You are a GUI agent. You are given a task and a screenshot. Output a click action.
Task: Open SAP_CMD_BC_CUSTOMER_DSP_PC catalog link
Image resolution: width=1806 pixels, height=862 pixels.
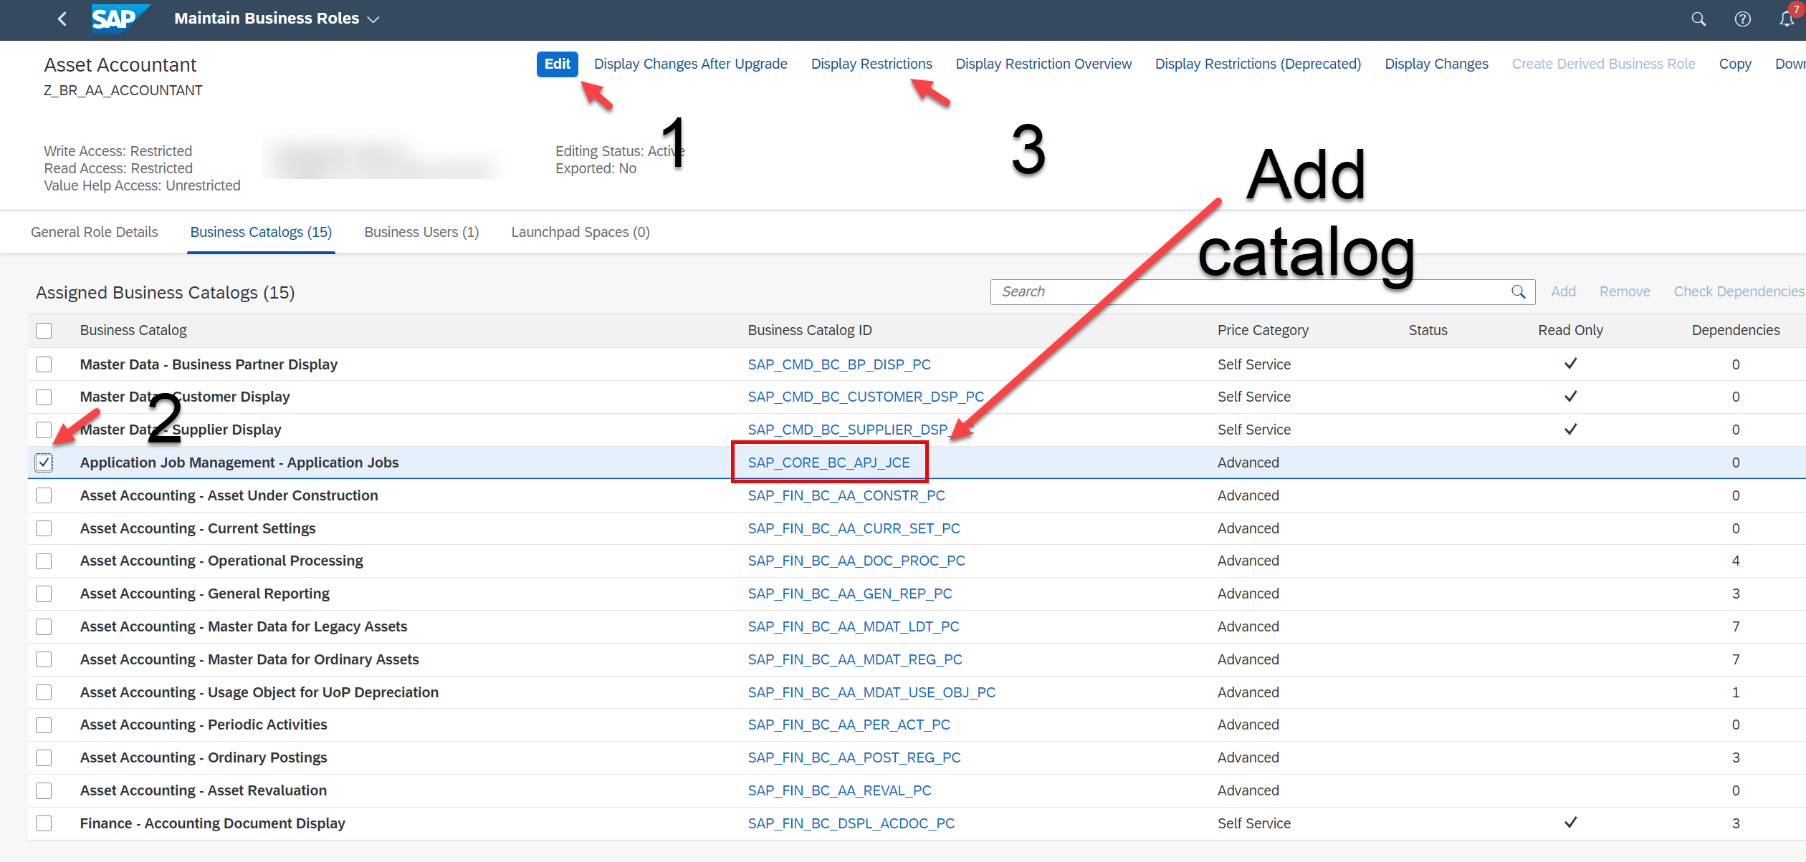[866, 397]
